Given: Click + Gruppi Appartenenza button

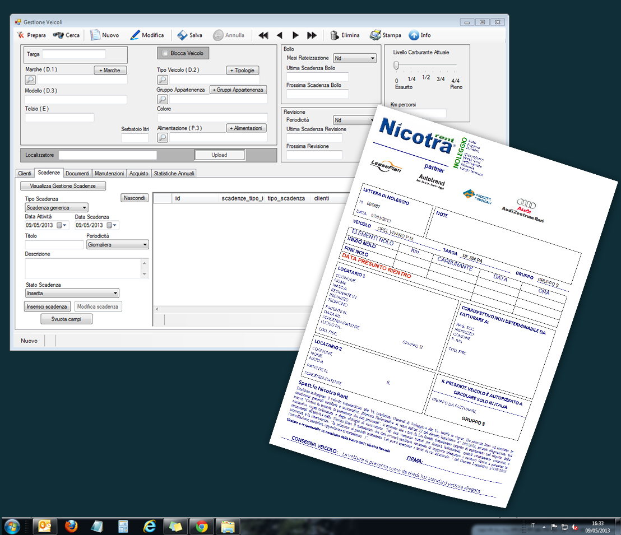Looking at the screenshot, I should pyautogui.click(x=238, y=90).
